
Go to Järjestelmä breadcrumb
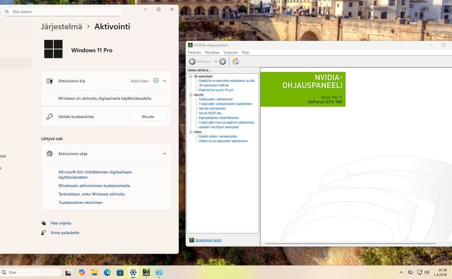61,26
